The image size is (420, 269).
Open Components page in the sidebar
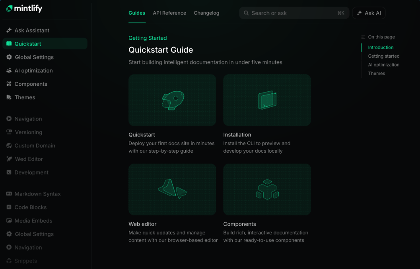(45, 84)
